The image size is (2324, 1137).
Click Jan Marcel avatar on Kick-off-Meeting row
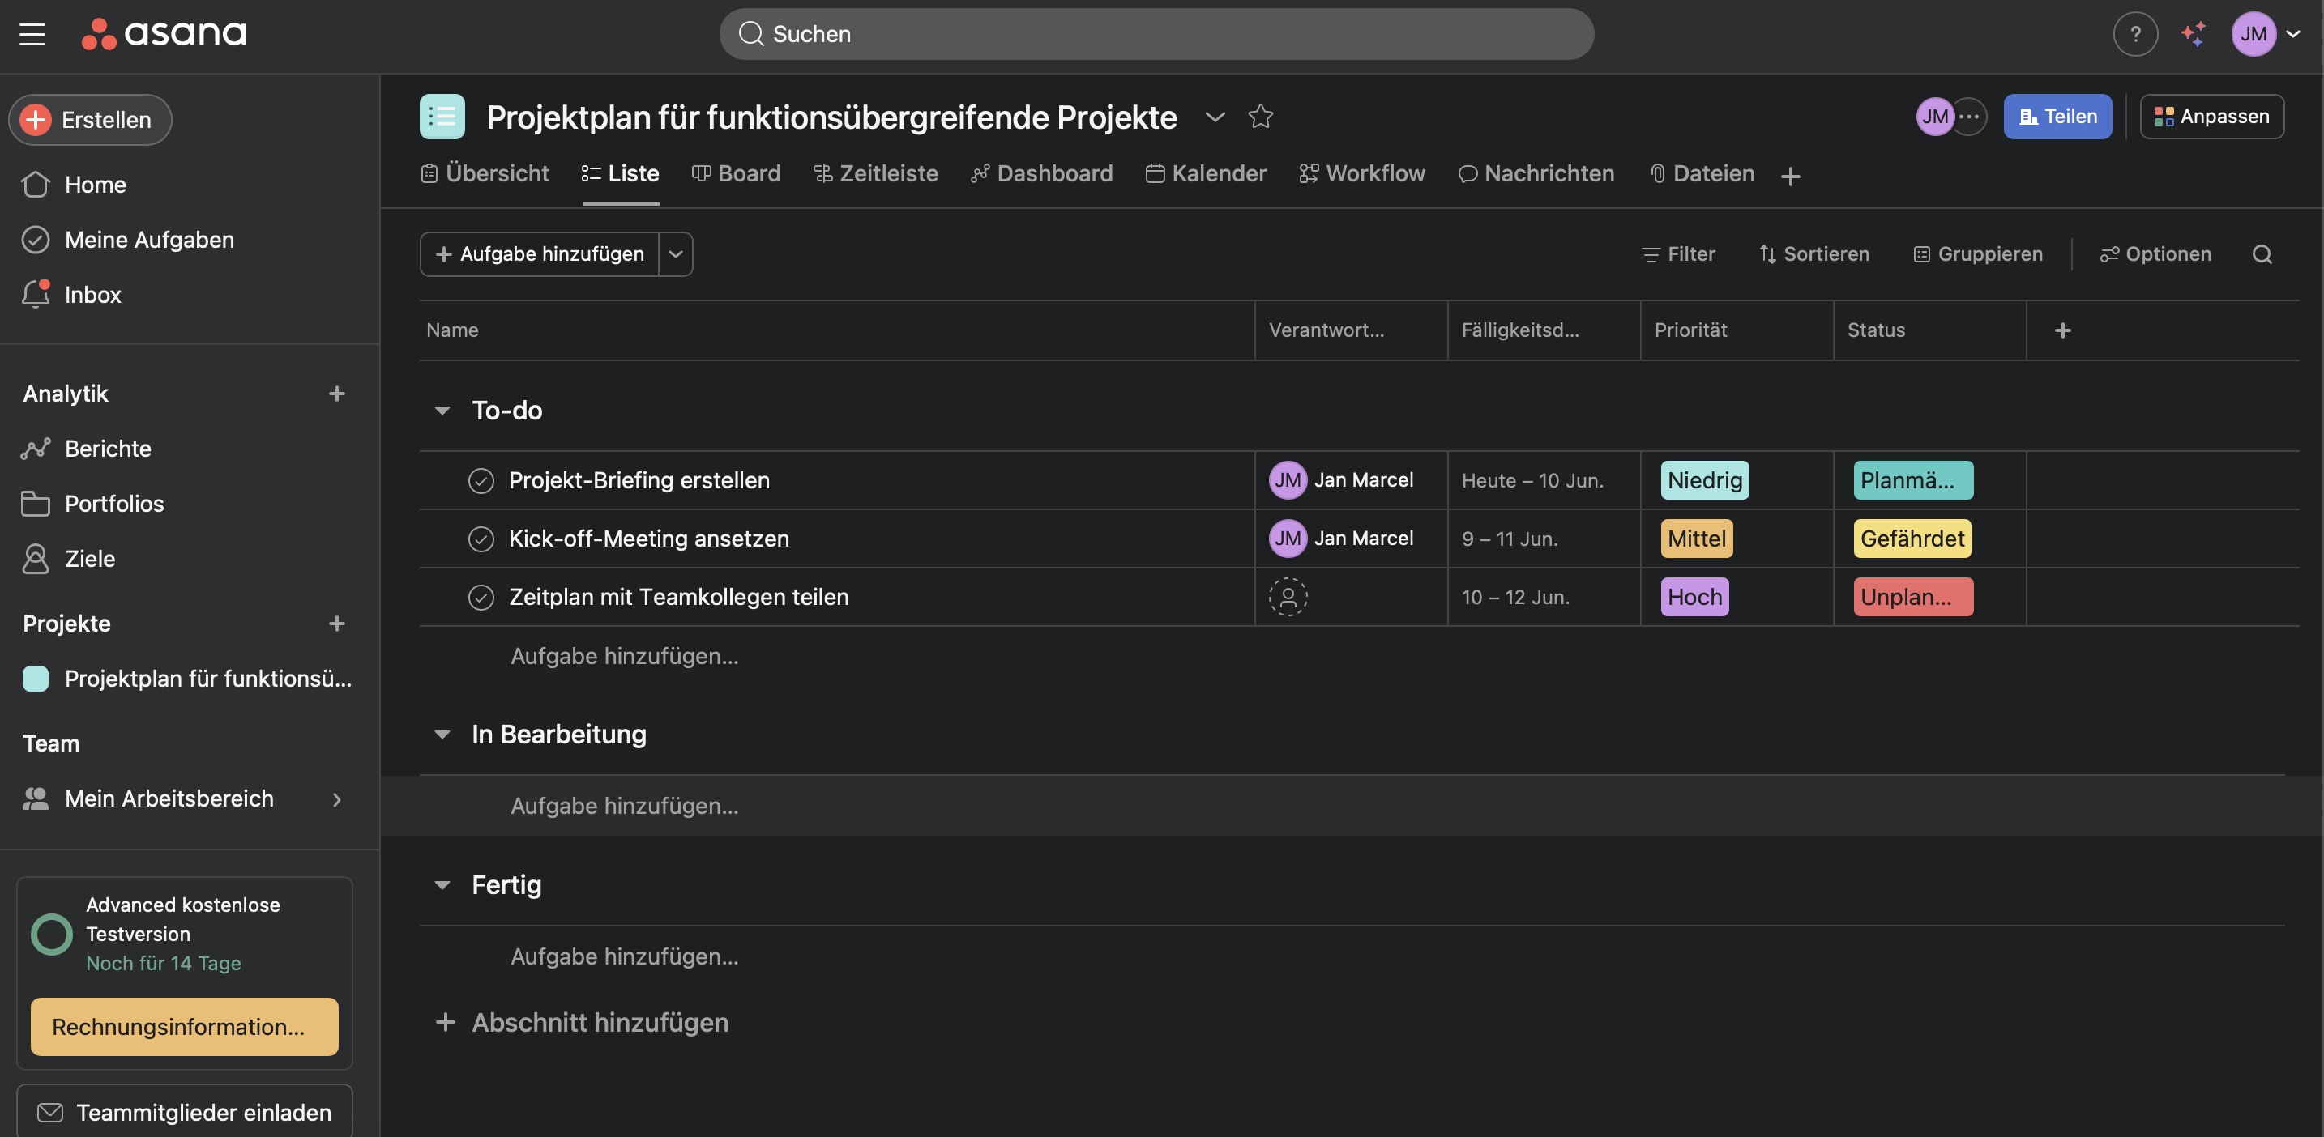tap(1288, 539)
